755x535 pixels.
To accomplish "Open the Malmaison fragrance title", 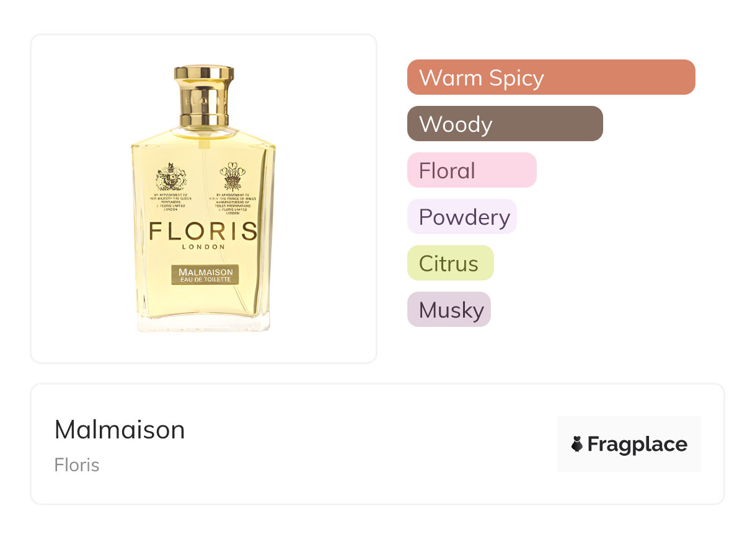I will [x=120, y=430].
